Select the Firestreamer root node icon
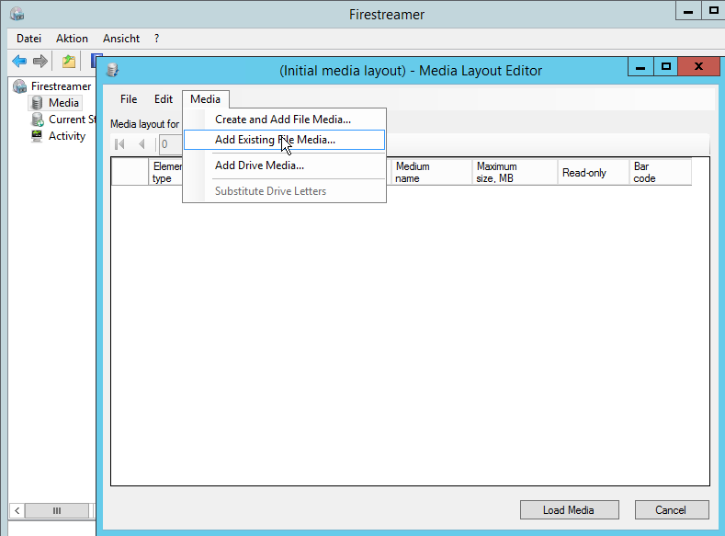Image resolution: width=725 pixels, height=536 pixels. coord(19,86)
